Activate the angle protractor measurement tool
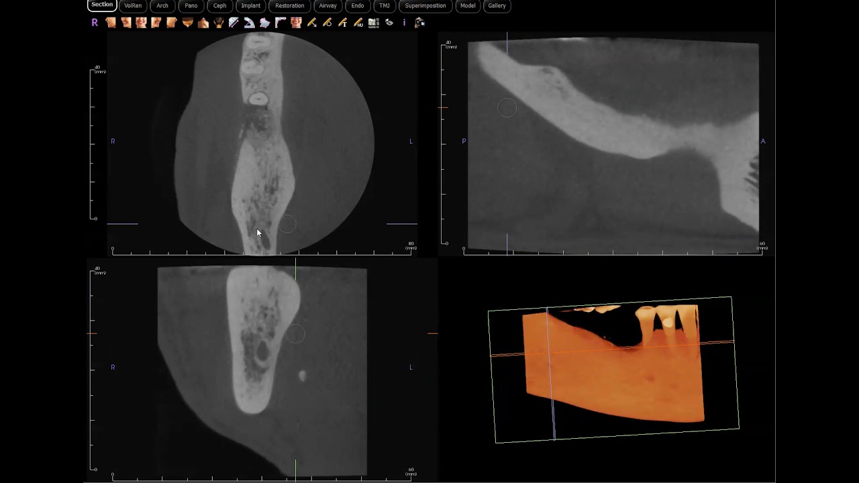Viewport: 859px width, 483px height. pos(249,22)
